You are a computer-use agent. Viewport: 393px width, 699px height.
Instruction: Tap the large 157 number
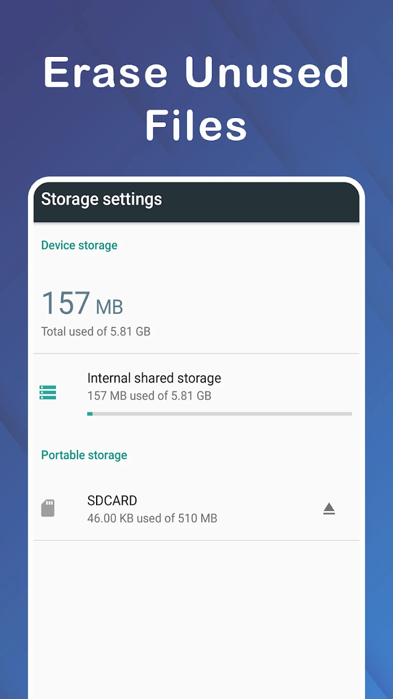pos(65,303)
